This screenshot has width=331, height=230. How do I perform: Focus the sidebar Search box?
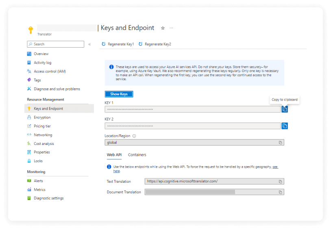coord(57,44)
